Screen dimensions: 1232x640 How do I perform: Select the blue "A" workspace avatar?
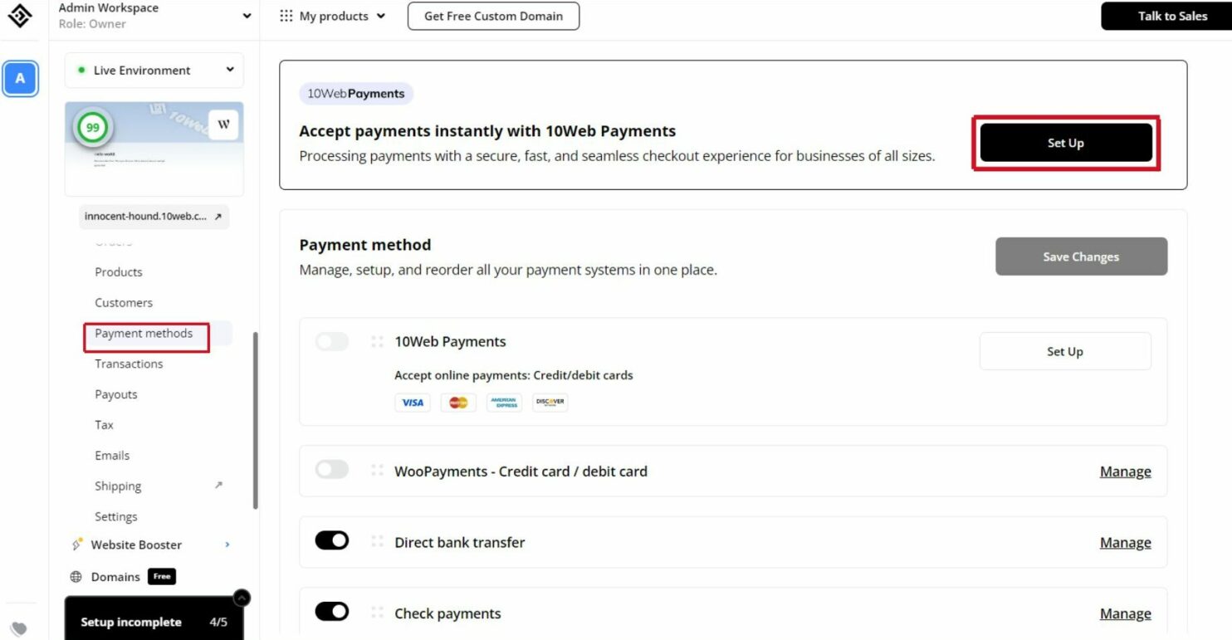(x=20, y=79)
